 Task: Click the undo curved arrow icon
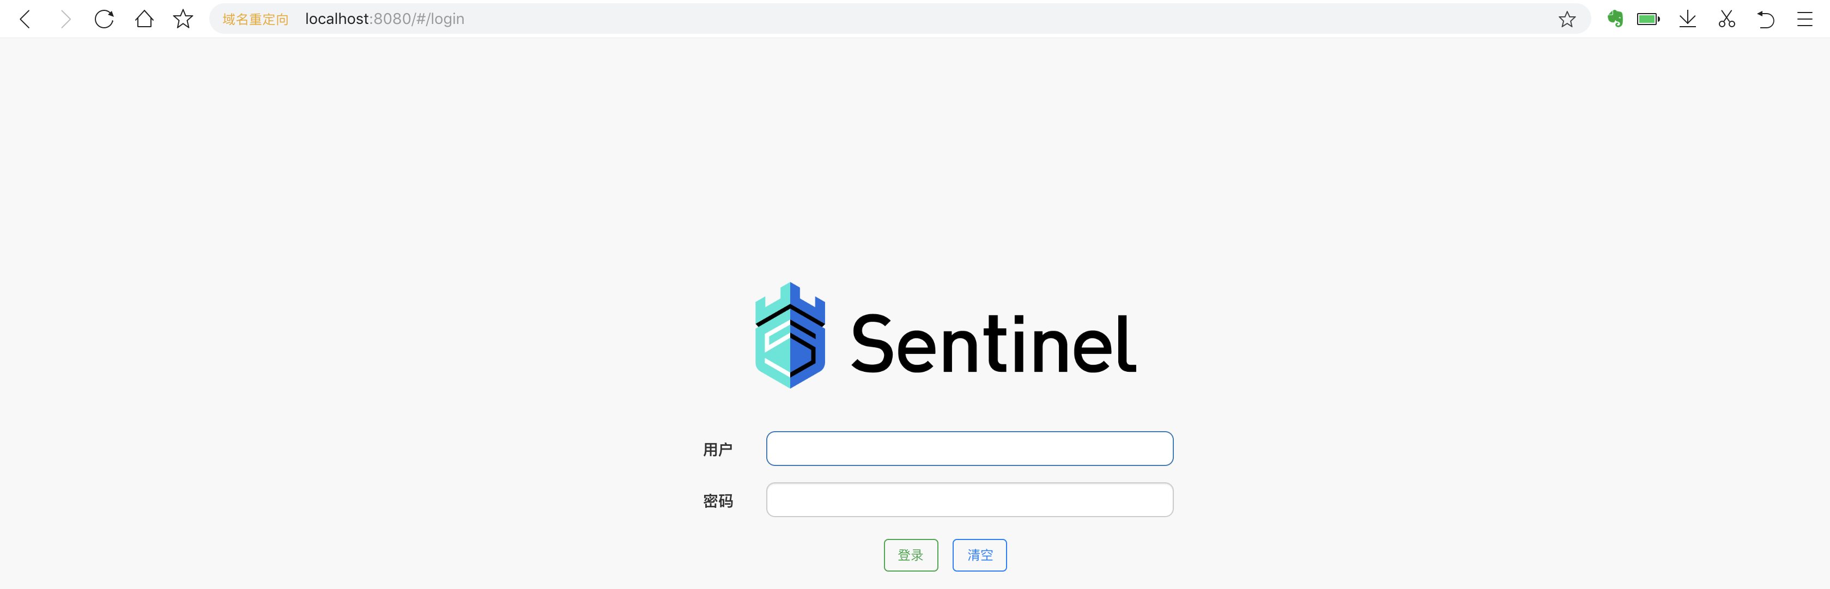click(x=1765, y=19)
